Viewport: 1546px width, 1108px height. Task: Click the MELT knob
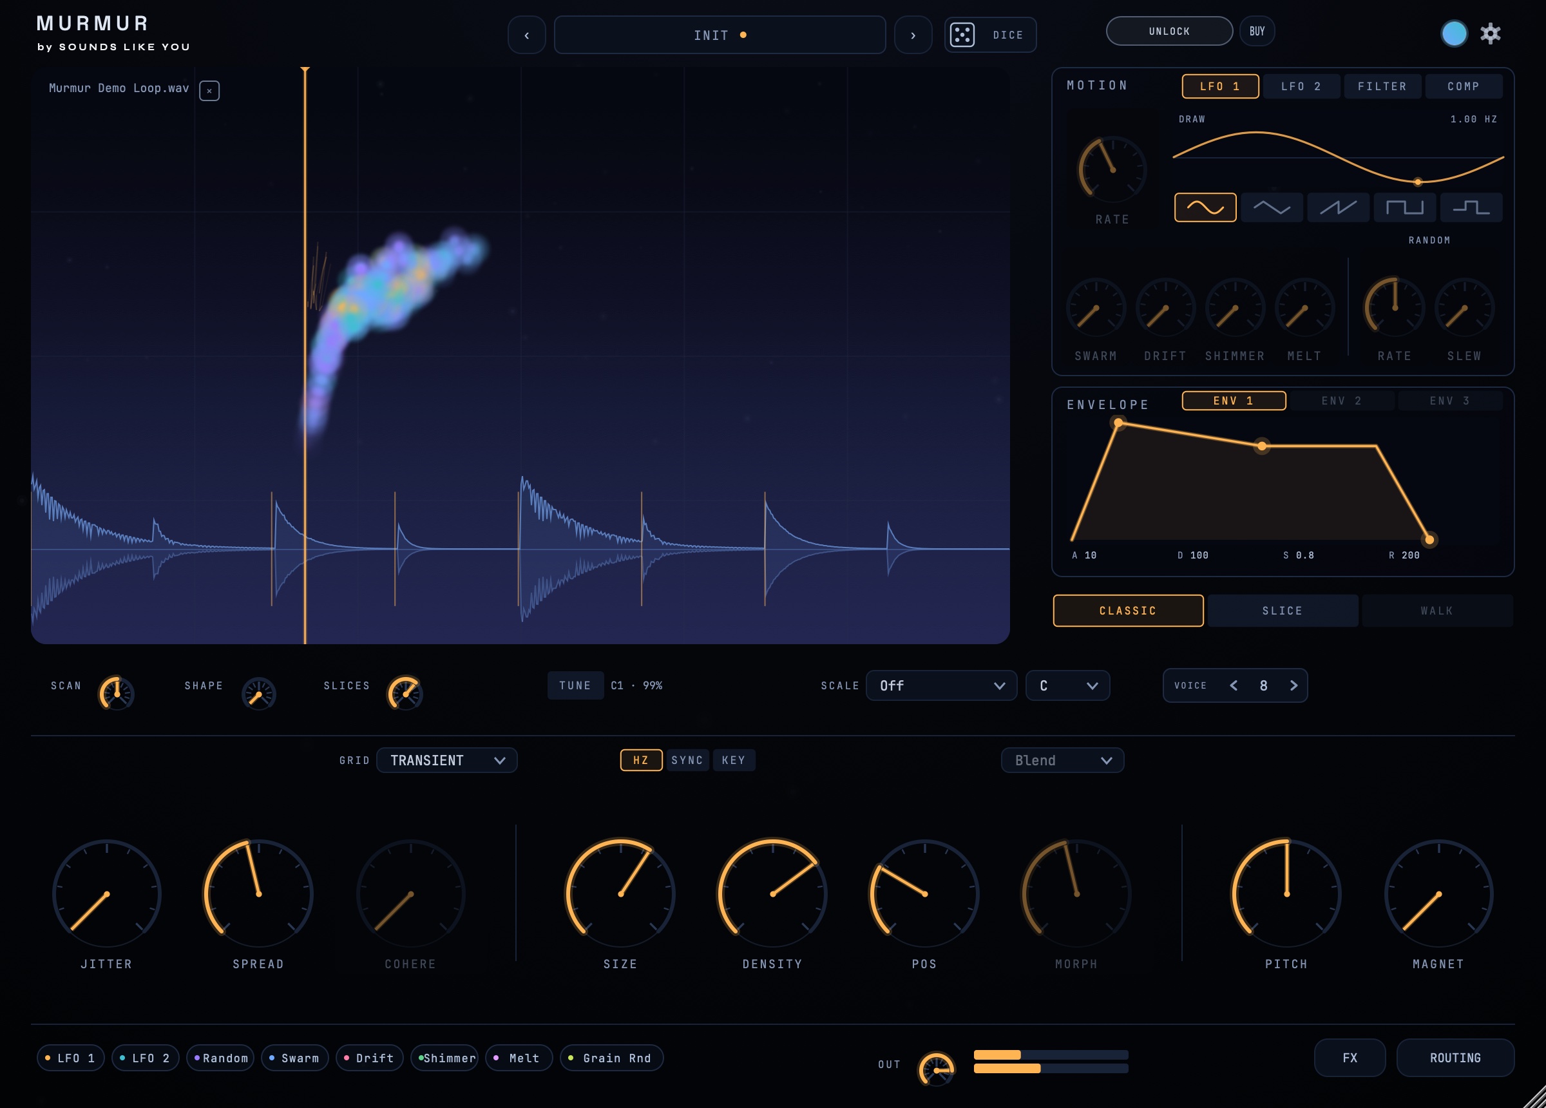[1304, 308]
